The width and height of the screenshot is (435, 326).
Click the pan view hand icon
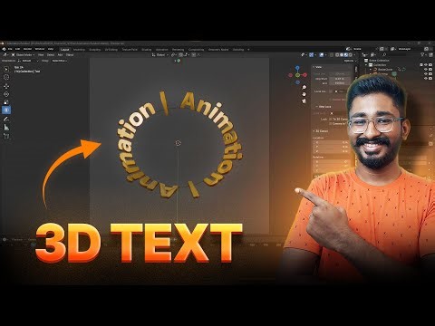(x=304, y=94)
